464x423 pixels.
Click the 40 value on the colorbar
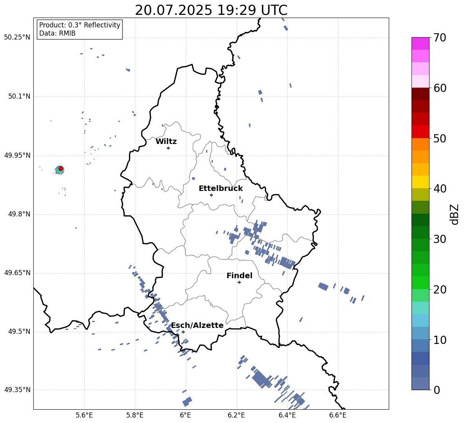click(440, 189)
